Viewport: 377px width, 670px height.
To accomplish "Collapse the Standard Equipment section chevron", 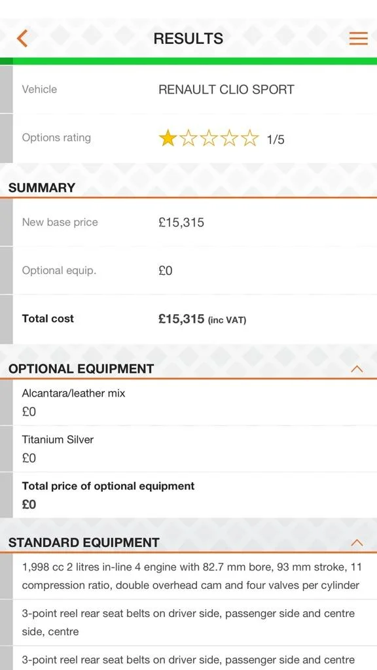I will coord(357,542).
